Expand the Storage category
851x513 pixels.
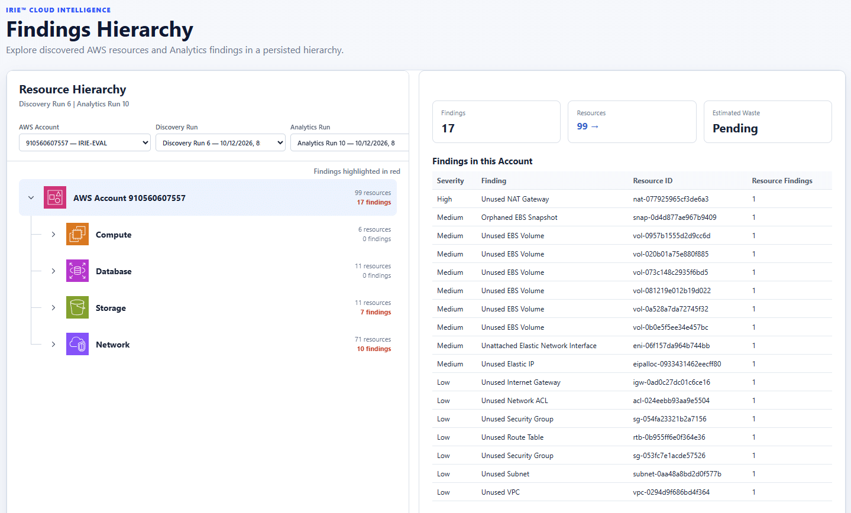[53, 307]
